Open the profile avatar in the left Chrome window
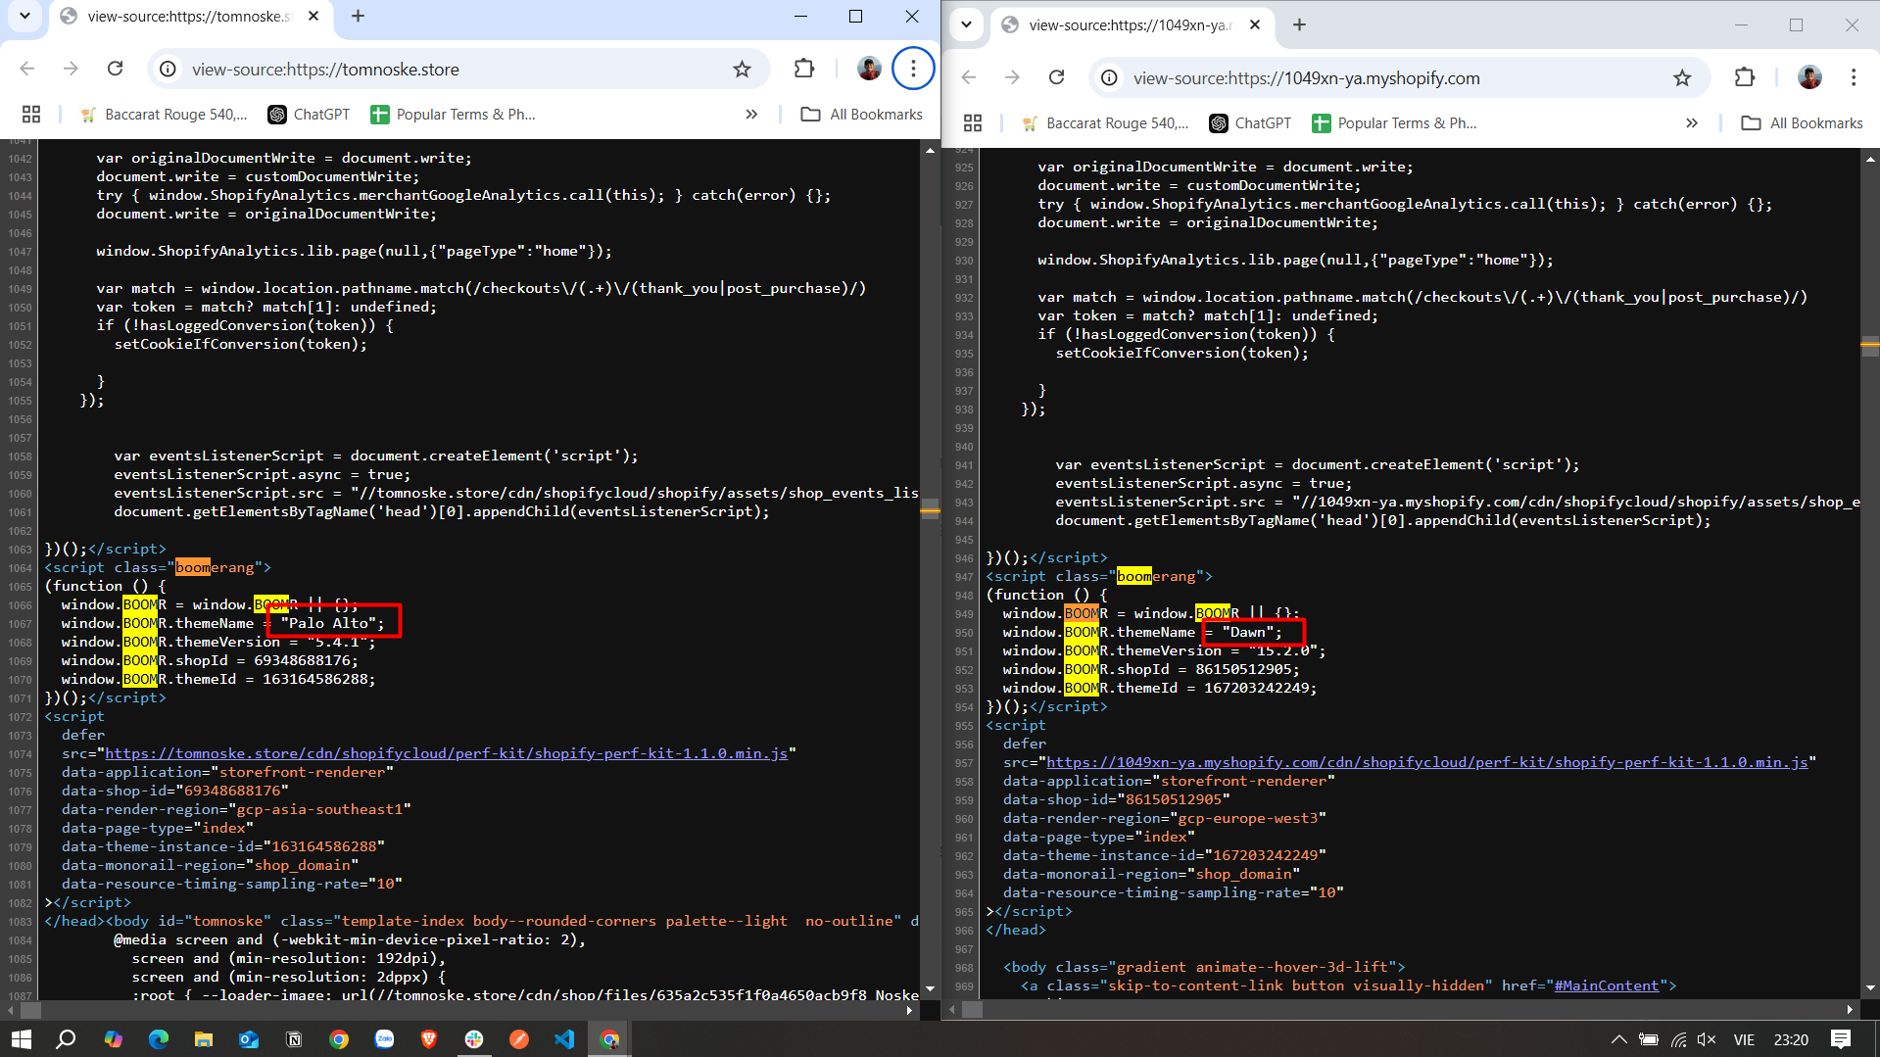Screen dimensions: 1880x1057 click(x=869, y=69)
